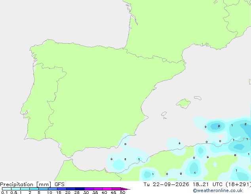Select the Menorca island outline

pos(198,98)
